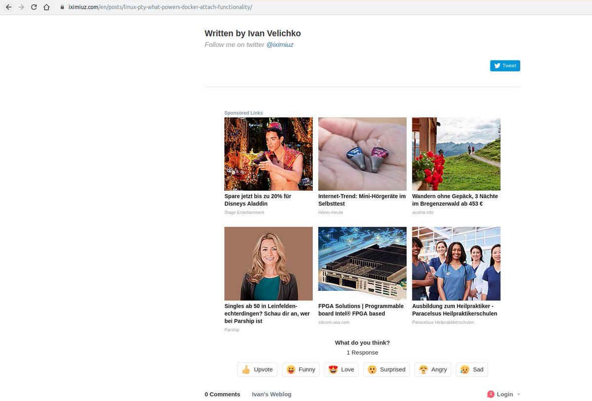Click the '1 Response' text
Image resolution: width=592 pixels, height=401 pixels.
[x=363, y=353]
